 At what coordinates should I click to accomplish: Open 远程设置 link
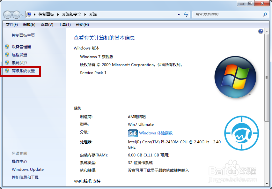click(19, 55)
